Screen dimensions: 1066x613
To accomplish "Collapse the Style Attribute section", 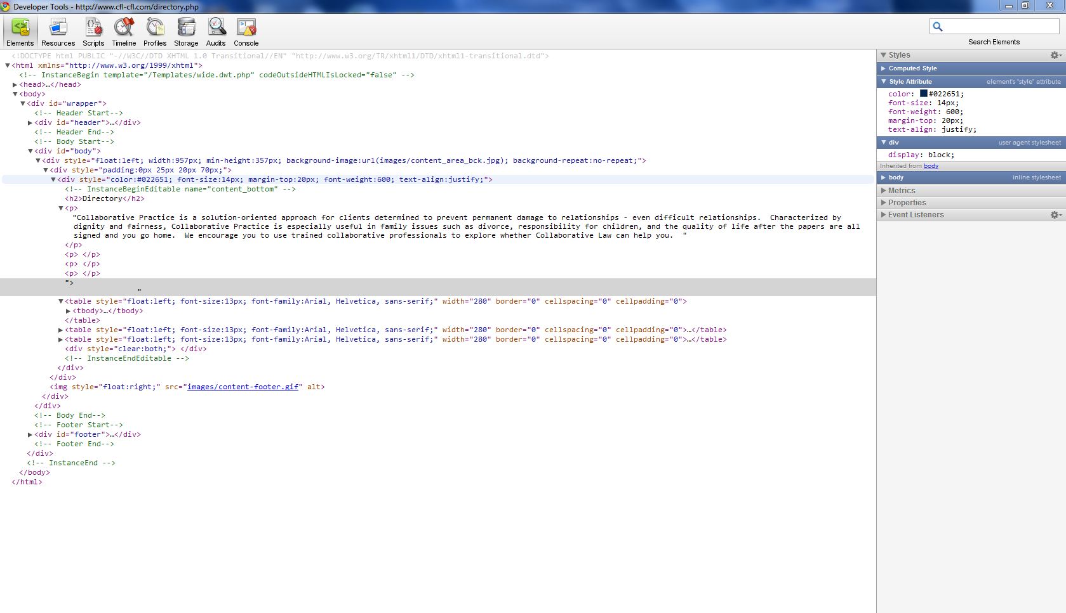I will click(x=883, y=82).
